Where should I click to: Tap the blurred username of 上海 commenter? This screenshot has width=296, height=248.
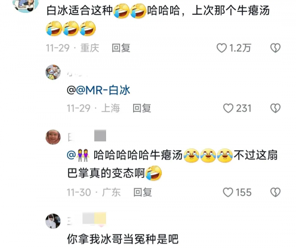[77, 74]
